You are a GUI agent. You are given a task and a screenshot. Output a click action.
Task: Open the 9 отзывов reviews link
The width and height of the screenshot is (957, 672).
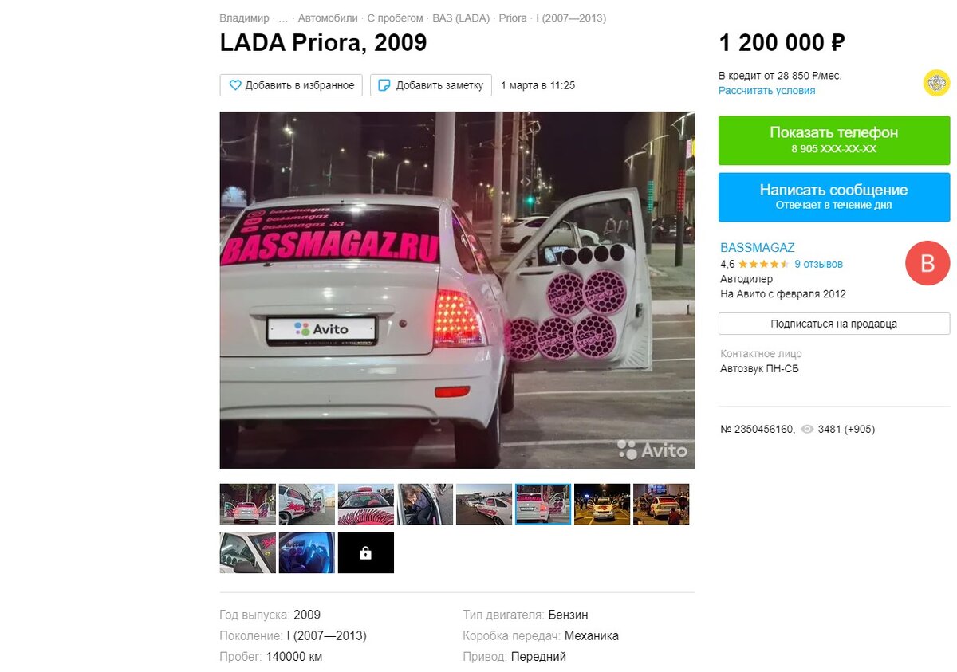(x=818, y=264)
